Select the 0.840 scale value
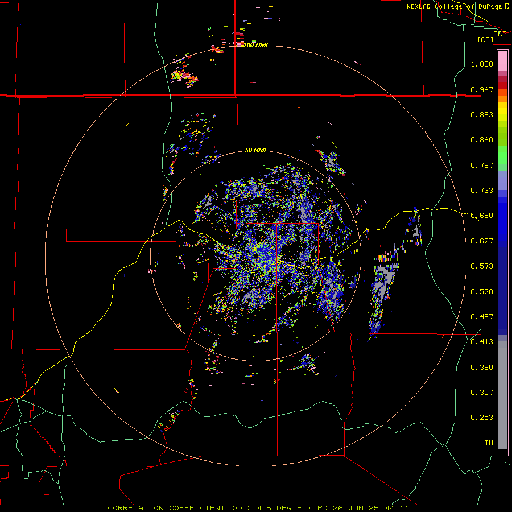Viewport: 512px width, 512px height. (x=482, y=140)
